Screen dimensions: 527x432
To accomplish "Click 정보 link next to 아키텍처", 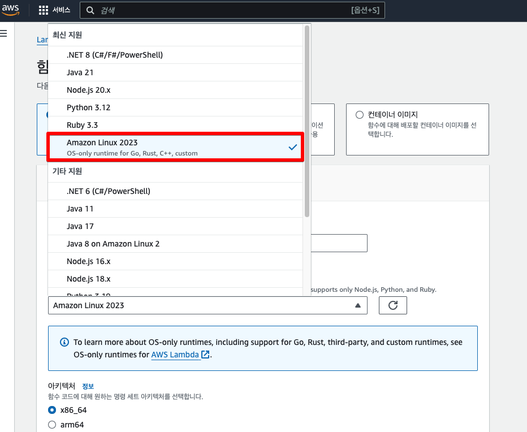I will [x=88, y=386].
